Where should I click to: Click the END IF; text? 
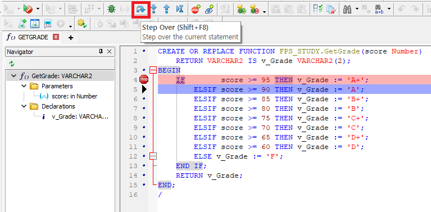click(x=191, y=166)
